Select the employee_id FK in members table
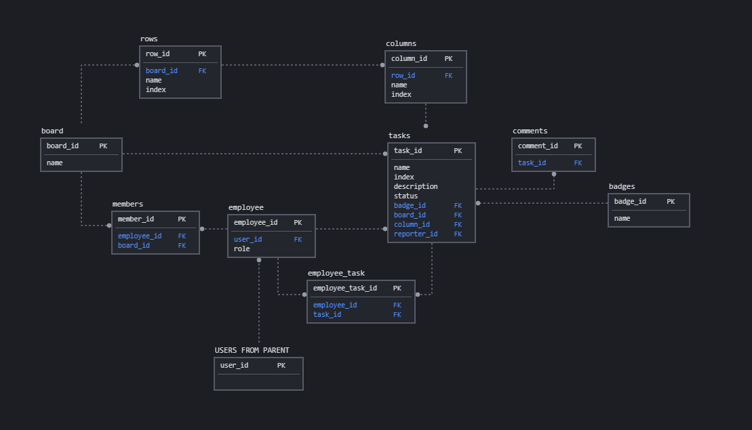This screenshot has height=430, width=752. coord(140,236)
